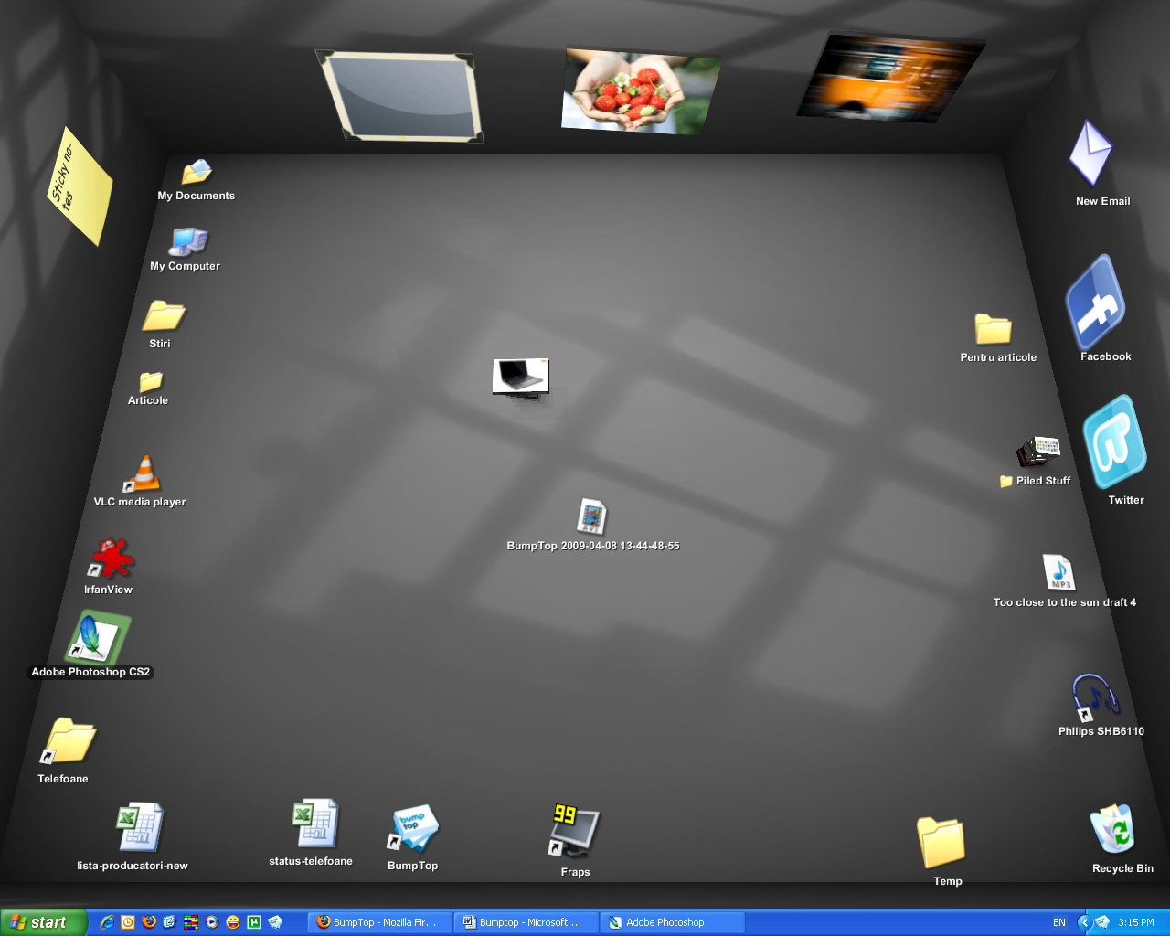Open the Fraps application icon
The height and width of the screenshot is (936, 1170).
(x=573, y=832)
